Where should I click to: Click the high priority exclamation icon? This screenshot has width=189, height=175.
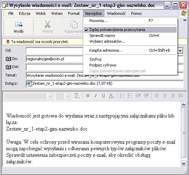[x=8, y=42]
